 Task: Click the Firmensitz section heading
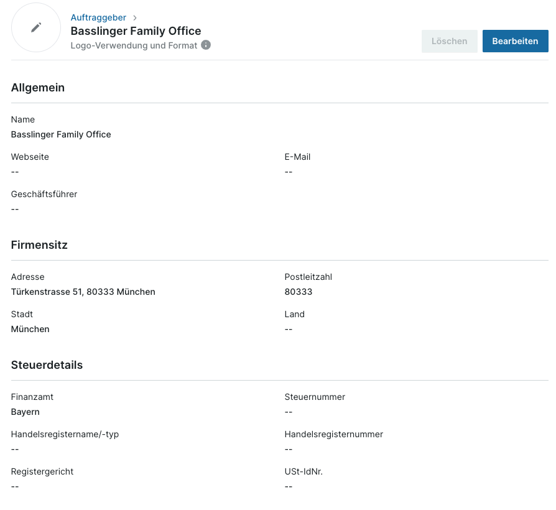click(39, 245)
